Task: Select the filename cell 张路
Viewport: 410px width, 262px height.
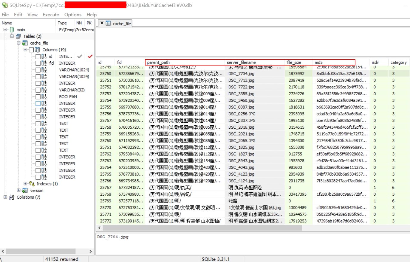Action: [x=255, y=201]
